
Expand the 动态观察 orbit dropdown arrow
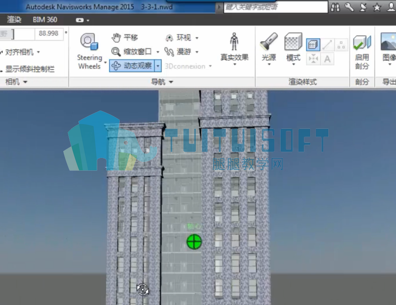point(158,66)
